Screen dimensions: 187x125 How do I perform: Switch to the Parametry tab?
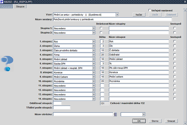[7, 7]
